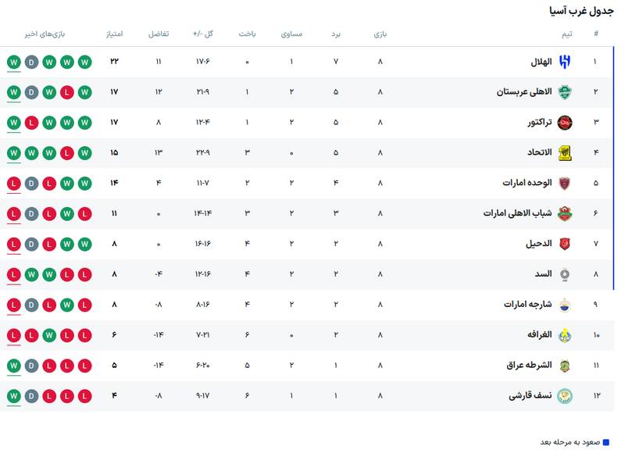Click the بازی‌های اخیر column header
Screen dimensions: 625x450
point(45,34)
